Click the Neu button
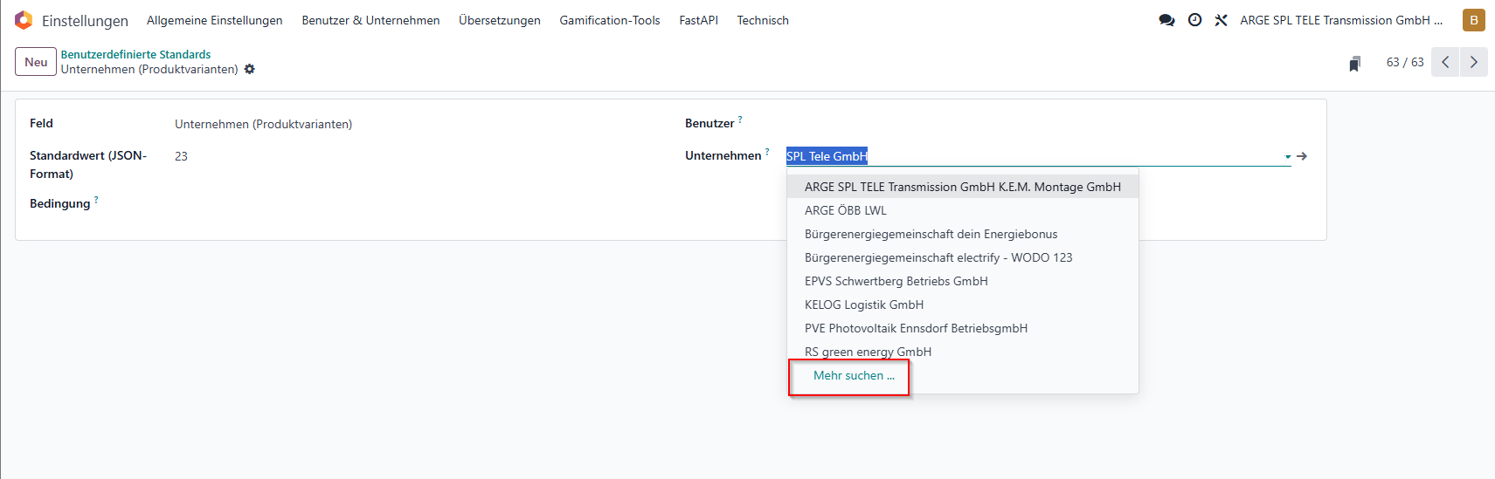The image size is (1495, 479). 36,62
